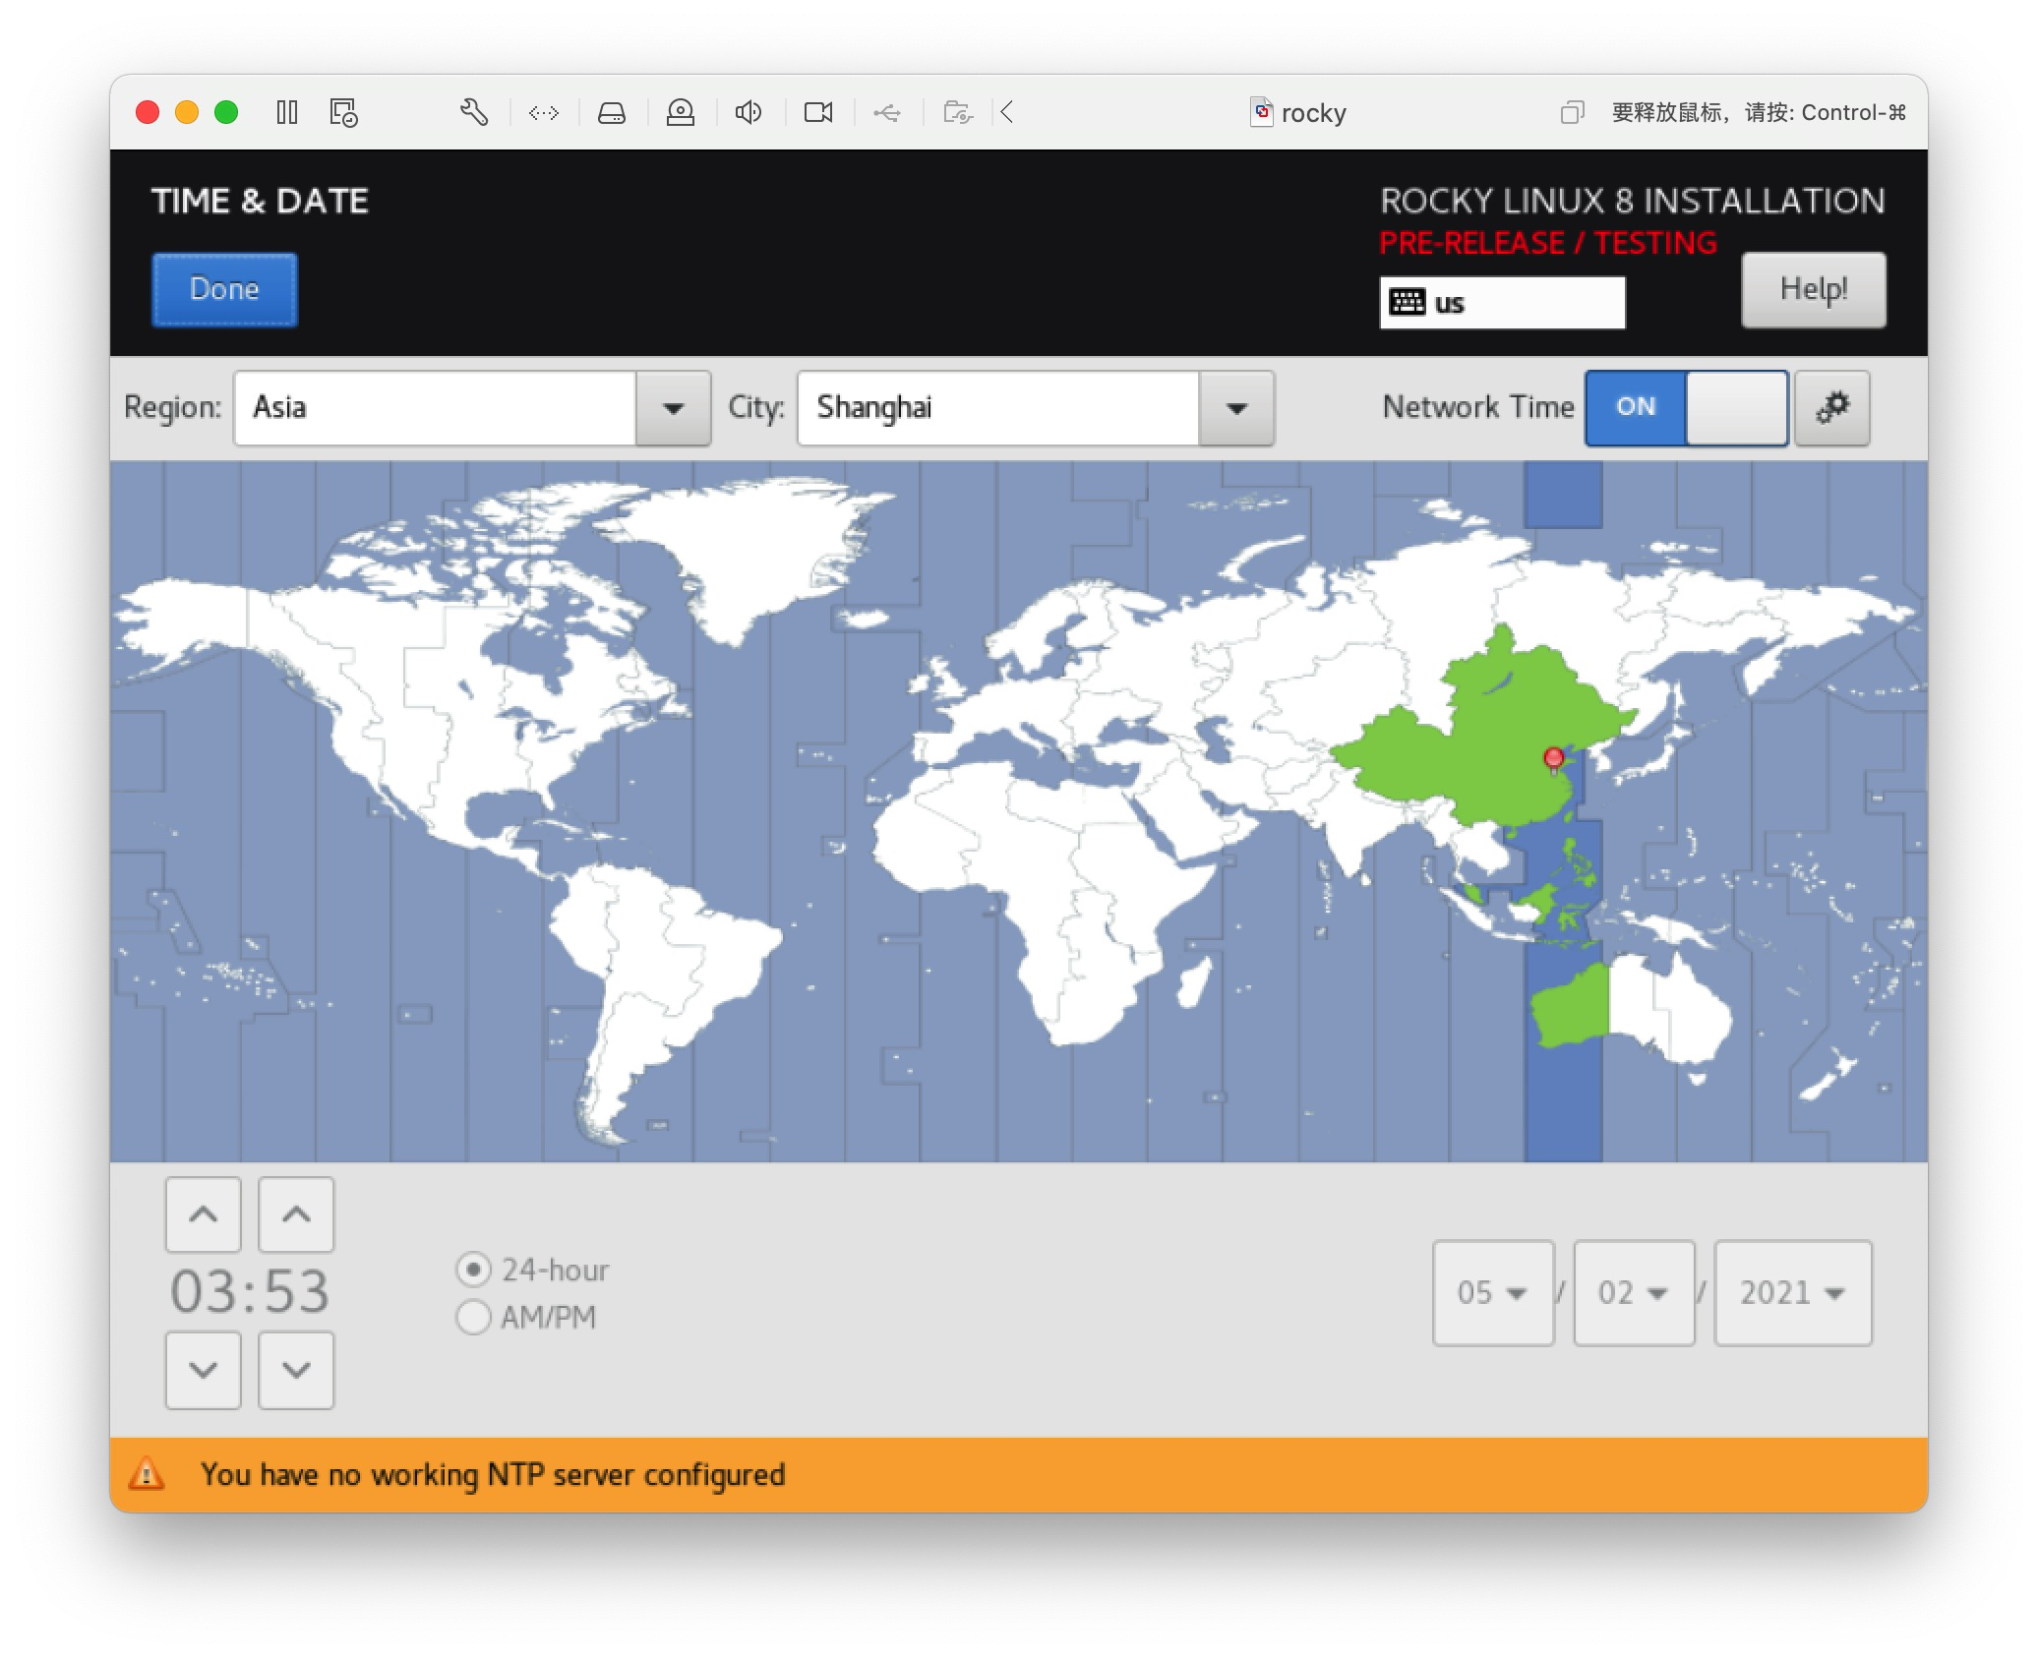Open the VM snapshot icon
The image size is (2038, 1658).
(x=343, y=112)
